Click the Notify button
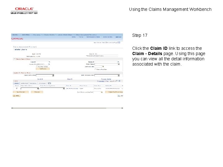Screen dimensions: 223x167 click(x=17, y=96)
